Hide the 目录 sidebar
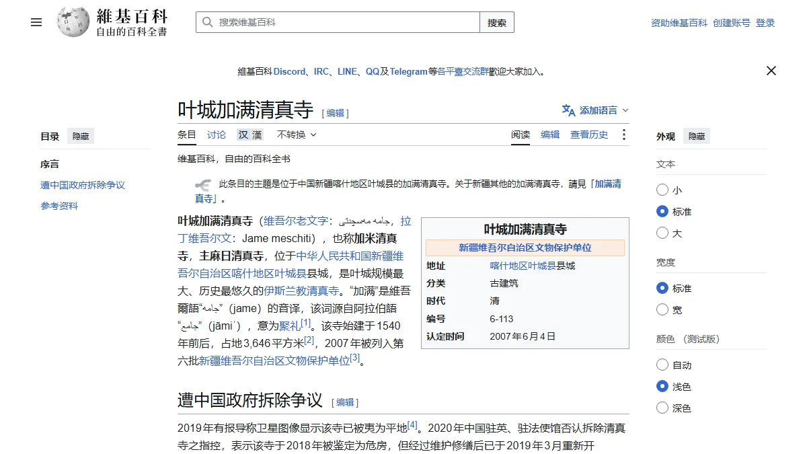Image resolution: width=807 pixels, height=454 pixels. click(81, 137)
